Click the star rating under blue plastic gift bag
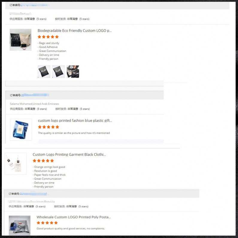 [48, 127]
